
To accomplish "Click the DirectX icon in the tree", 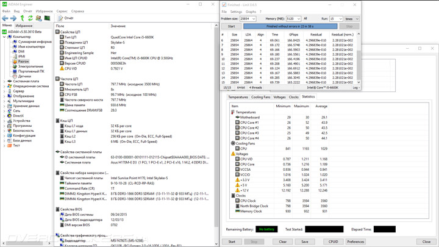I will tap(9, 116).
